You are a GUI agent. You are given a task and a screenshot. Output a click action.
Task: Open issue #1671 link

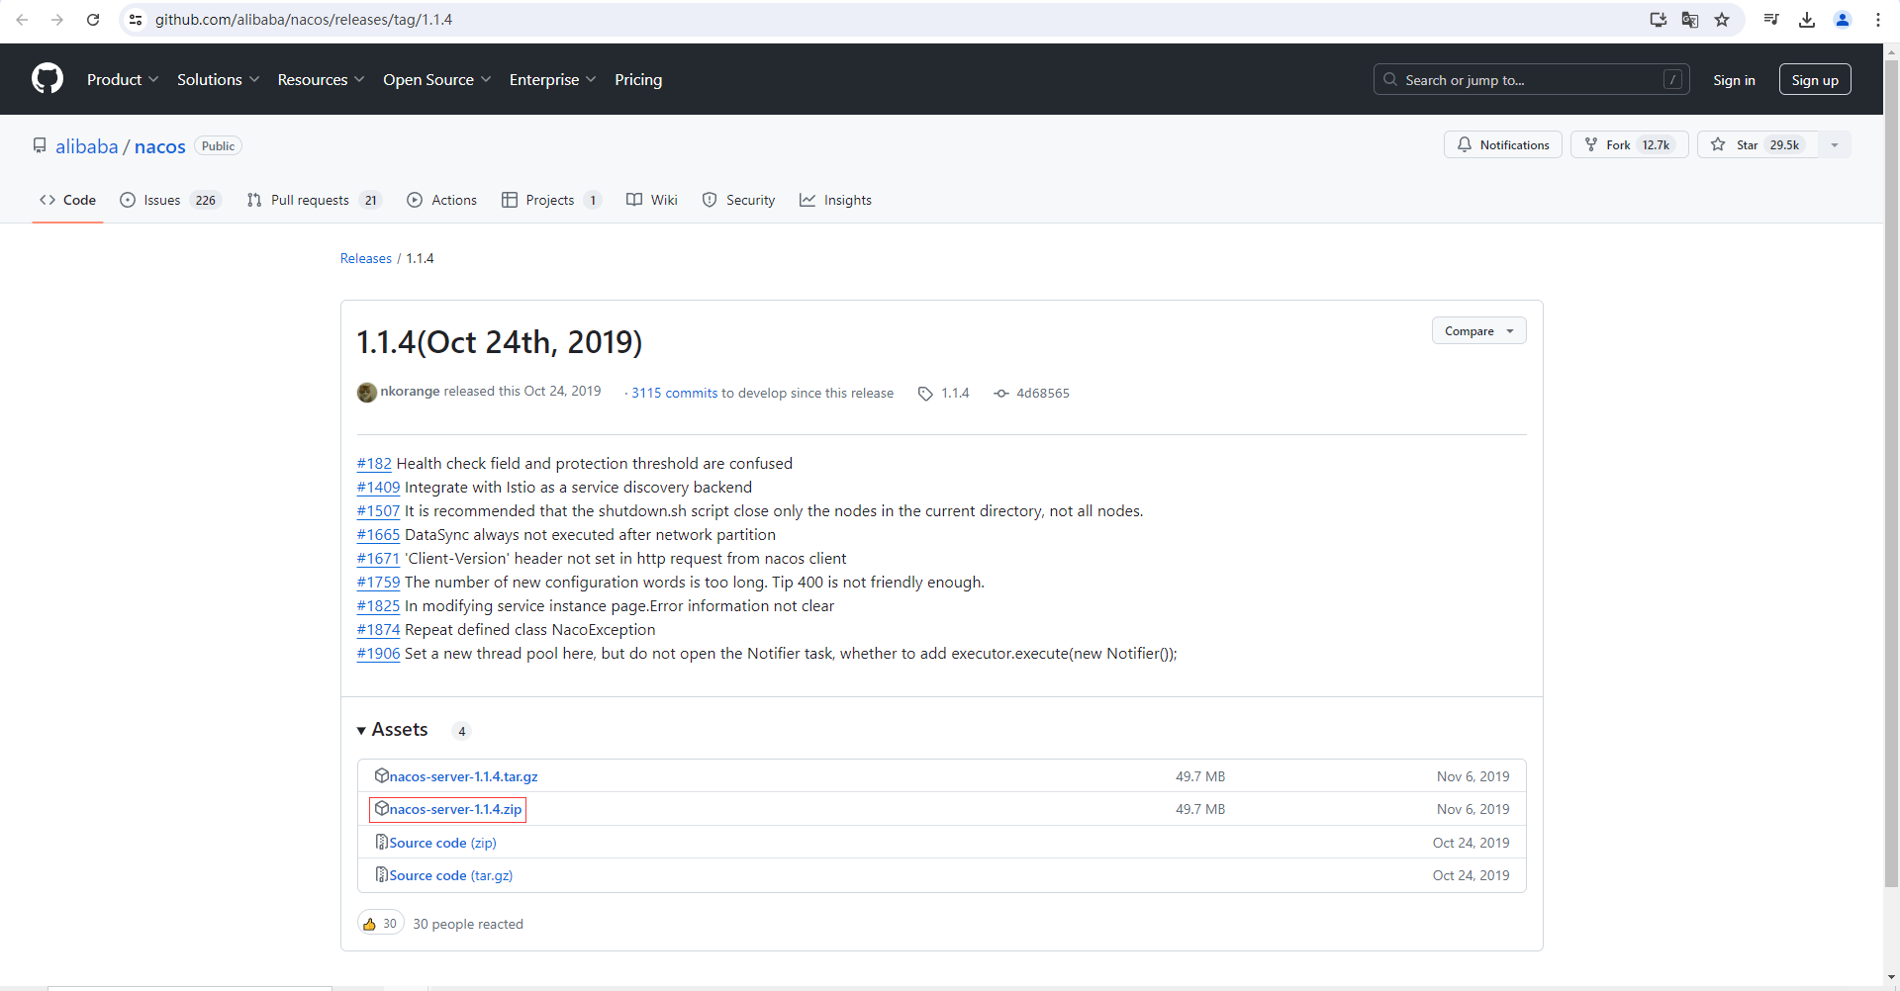pos(378,558)
